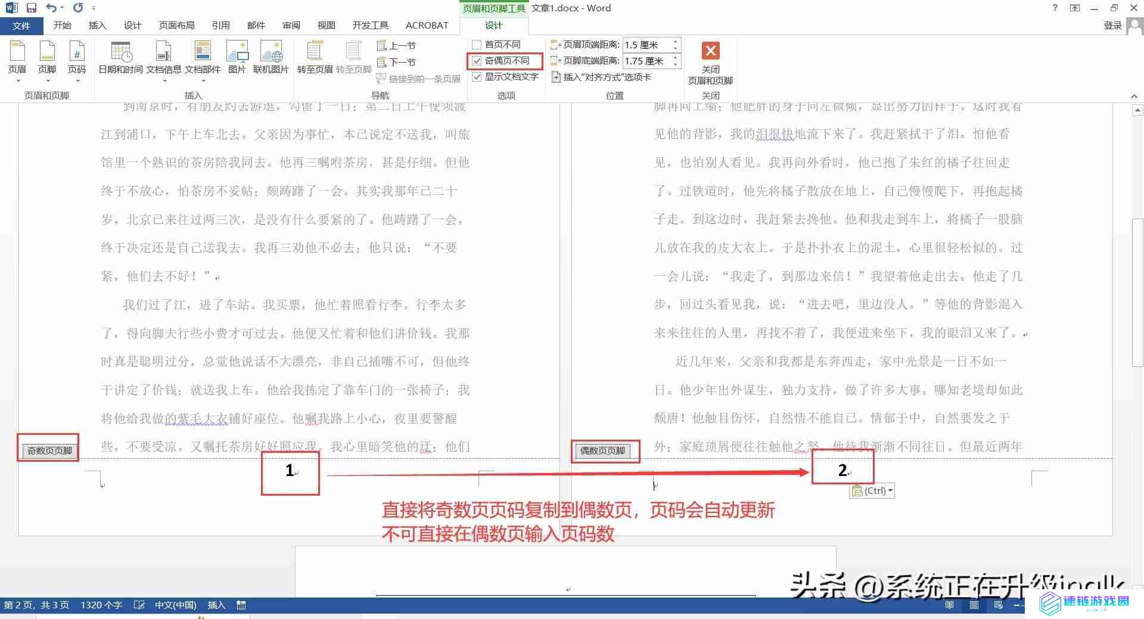
Task: Click the vertical scrollbar thumb
Action: tap(1137, 292)
